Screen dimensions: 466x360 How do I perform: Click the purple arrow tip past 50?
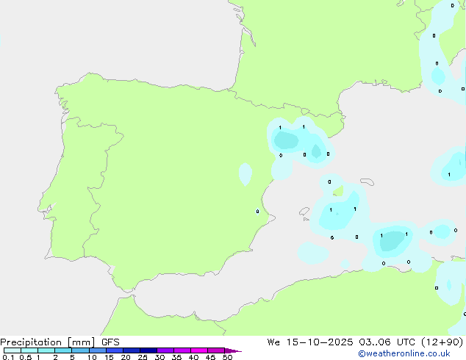pyautogui.click(x=233, y=350)
